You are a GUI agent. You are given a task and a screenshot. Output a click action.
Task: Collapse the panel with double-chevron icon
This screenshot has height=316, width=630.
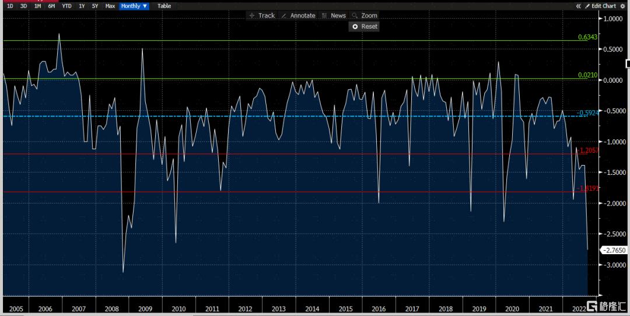tap(578, 6)
